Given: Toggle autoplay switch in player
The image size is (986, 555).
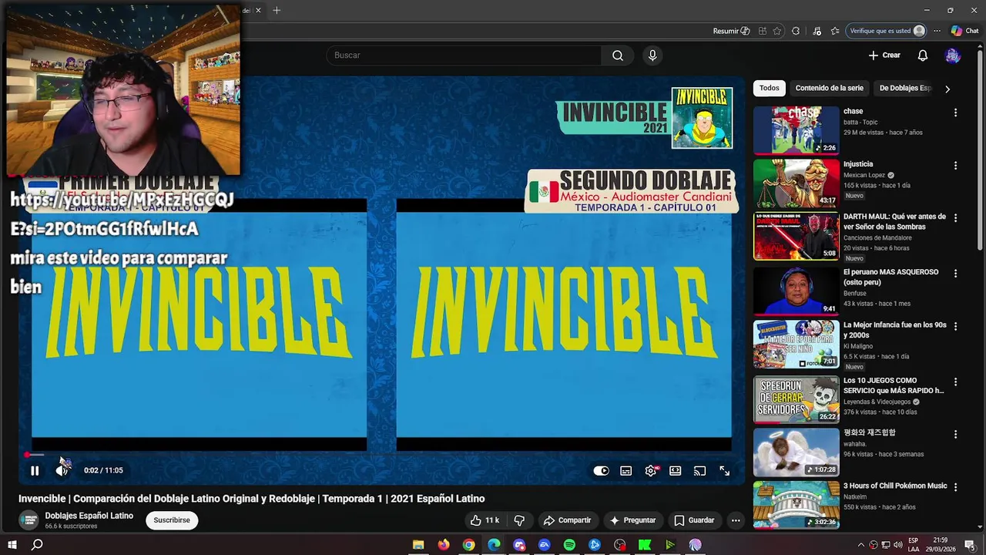Looking at the screenshot, I should 602,470.
